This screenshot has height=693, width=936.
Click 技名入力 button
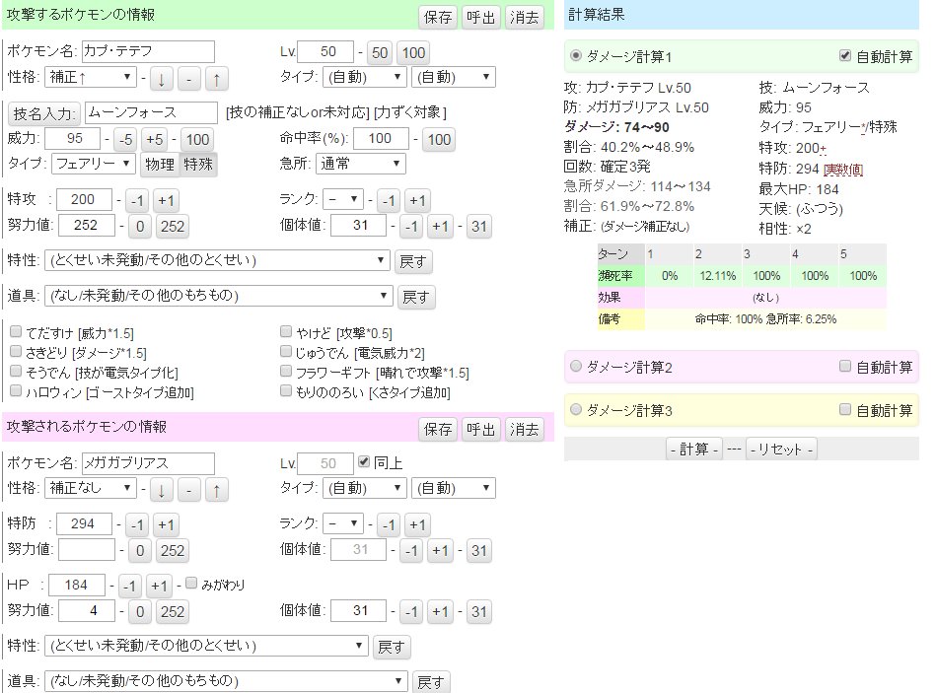(x=44, y=113)
